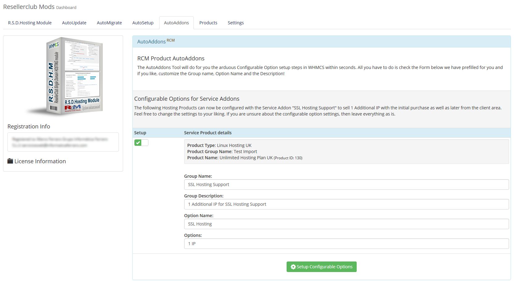
Task: Click the Group Name input field
Action: tap(346, 185)
